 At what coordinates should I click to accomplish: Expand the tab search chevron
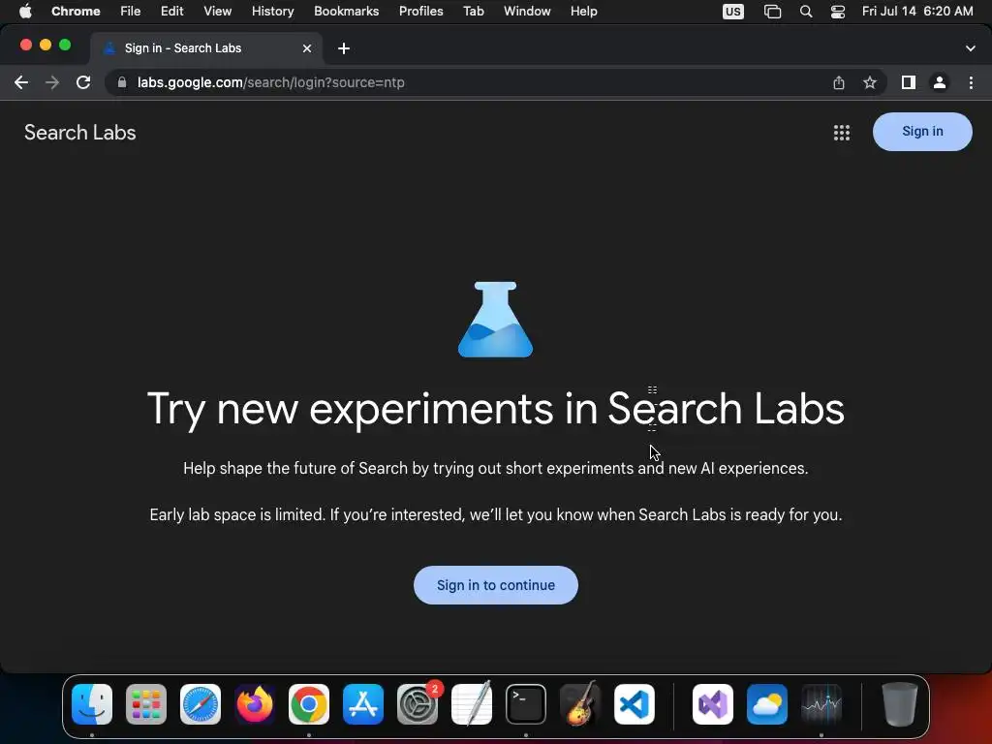[x=971, y=48]
